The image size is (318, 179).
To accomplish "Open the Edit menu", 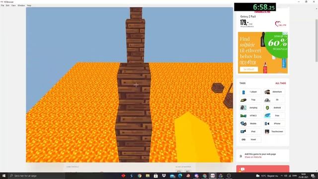I will click(x=7, y=5).
